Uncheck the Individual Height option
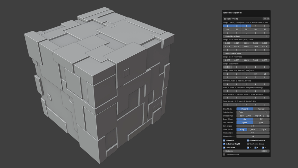The width and height of the screenshot is (298, 168). click(224, 144)
